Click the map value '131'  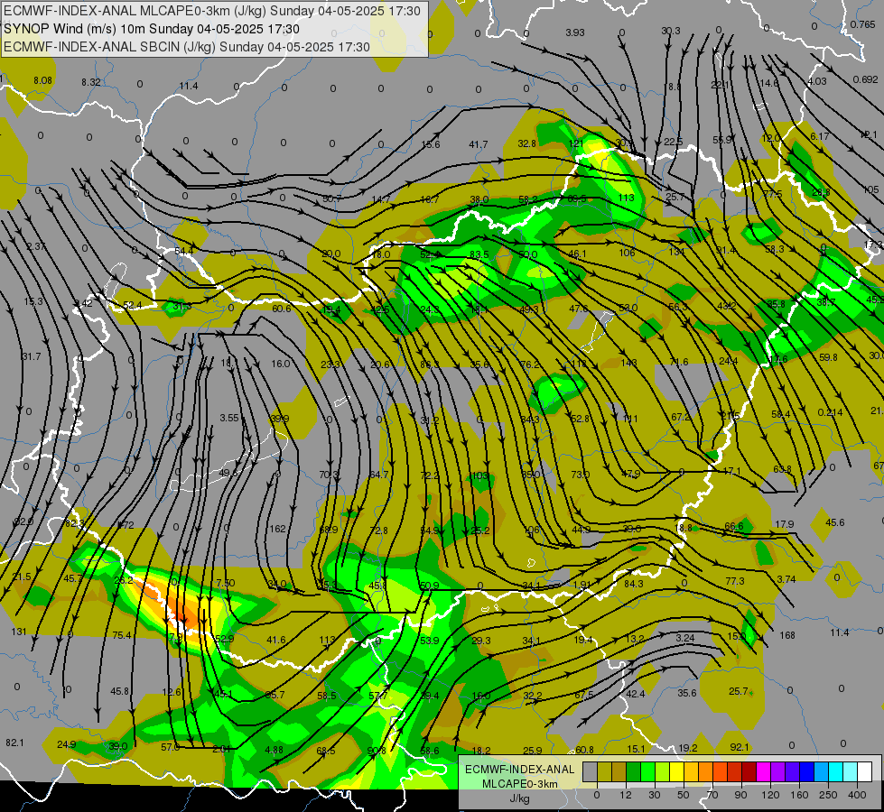click(19, 632)
